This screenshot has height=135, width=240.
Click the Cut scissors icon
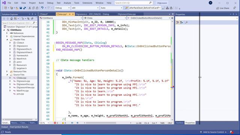pyautogui.click(x=30, y=8)
